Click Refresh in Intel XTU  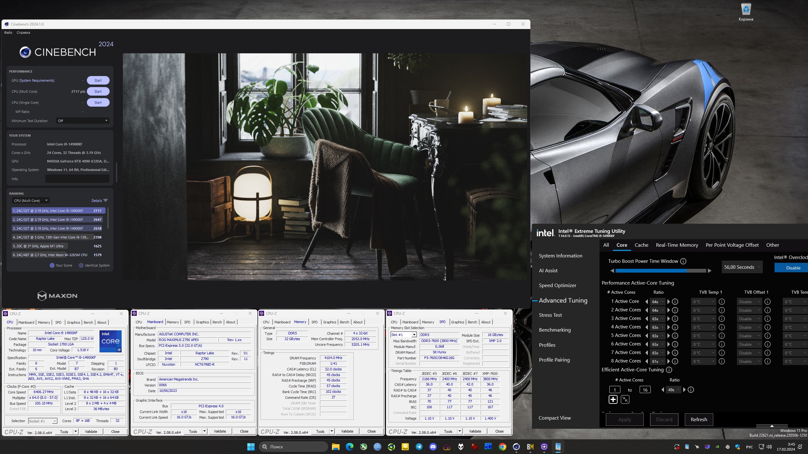coord(699,420)
